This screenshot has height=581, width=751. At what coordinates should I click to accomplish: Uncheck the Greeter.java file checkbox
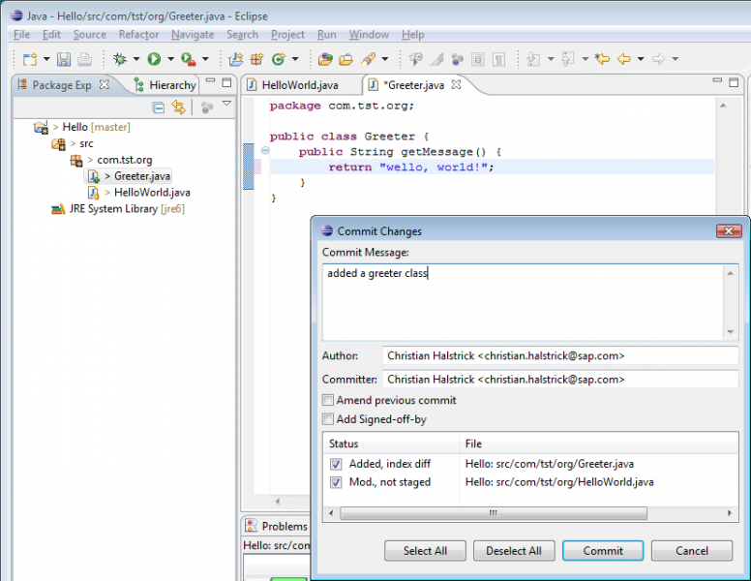coord(336,464)
